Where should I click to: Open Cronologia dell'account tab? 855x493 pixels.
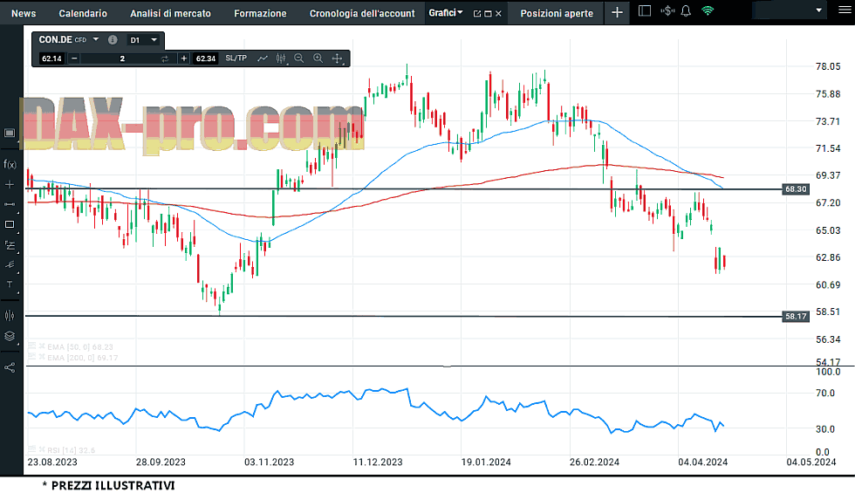click(x=362, y=13)
